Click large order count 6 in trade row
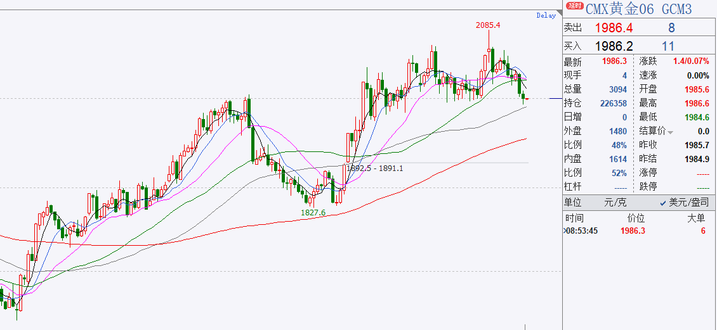 703,231
